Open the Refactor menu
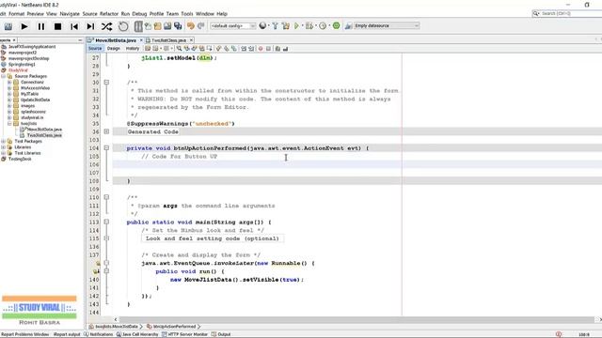Image resolution: width=602 pixels, height=338 pixels. (109, 14)
